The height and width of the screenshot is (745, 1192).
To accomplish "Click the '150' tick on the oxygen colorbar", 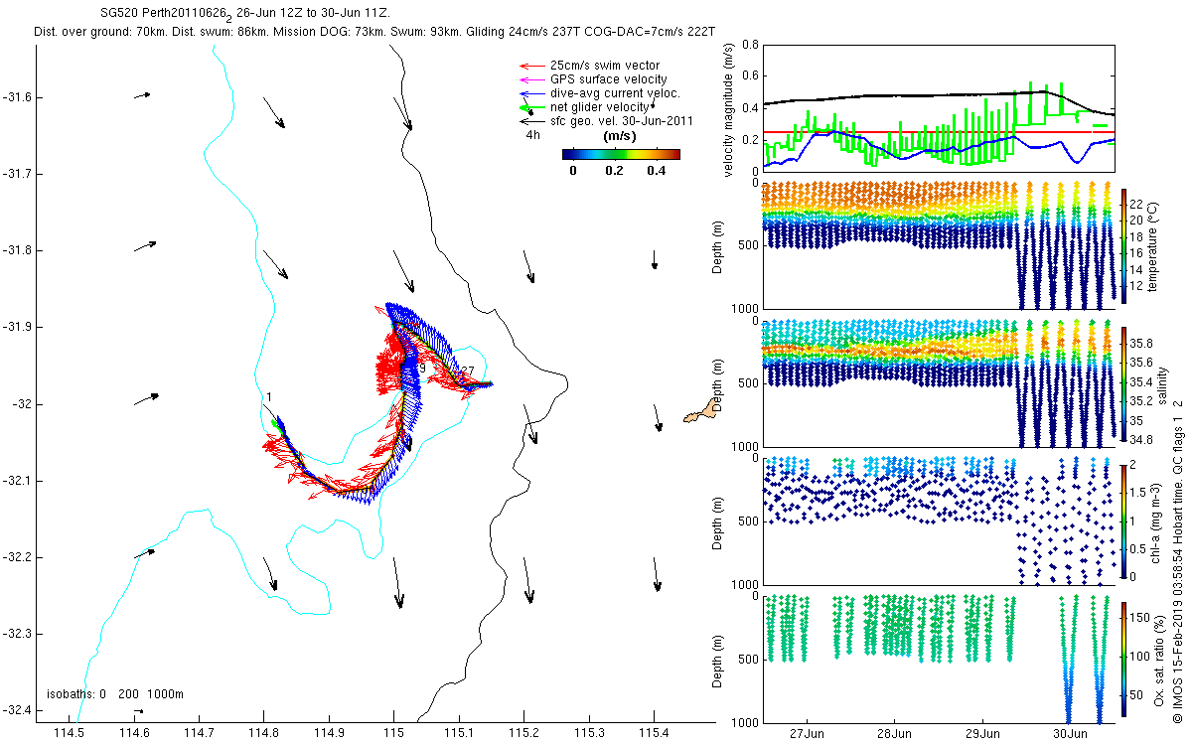I will point(1139,620).
